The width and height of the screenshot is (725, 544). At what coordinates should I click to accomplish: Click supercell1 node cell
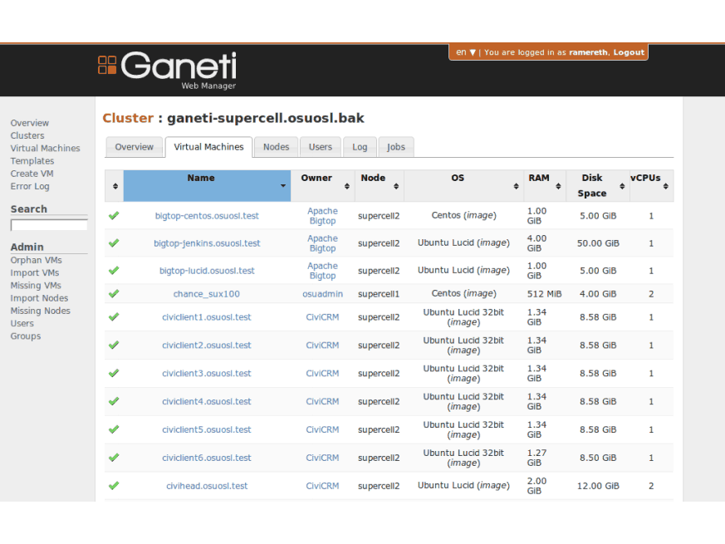pyautogui.click(x=379, y=294)
